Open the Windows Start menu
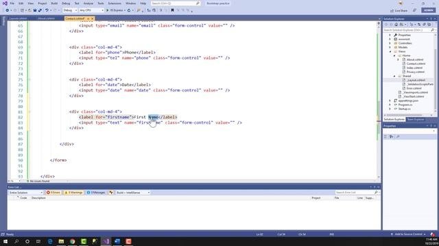The width and height of the screenshot is (439, 246). (x=5, y=241)
